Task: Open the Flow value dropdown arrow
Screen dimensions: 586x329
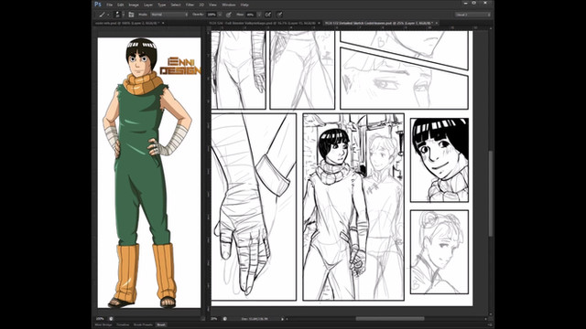Action: pyautogui.click(x=258, y=15)
